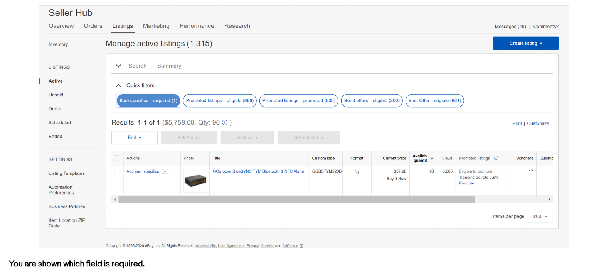Toggle the Item specifics—required quick filter
The height and width of the screenshot is (274, 599).
148,101
